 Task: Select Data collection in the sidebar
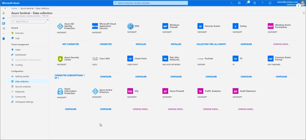click(x=28, y=81)
